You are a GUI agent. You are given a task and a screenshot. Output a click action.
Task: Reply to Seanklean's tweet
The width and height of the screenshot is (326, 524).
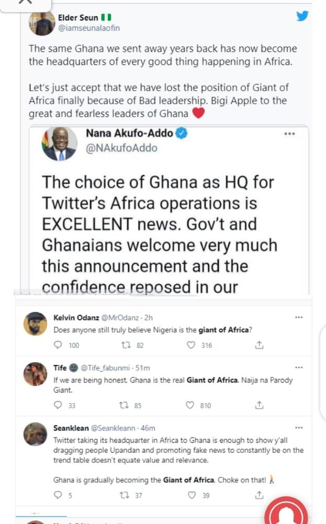click(59, 495)
